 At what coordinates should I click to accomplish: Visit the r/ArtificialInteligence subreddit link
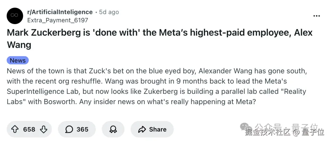[x=60, y=12]
